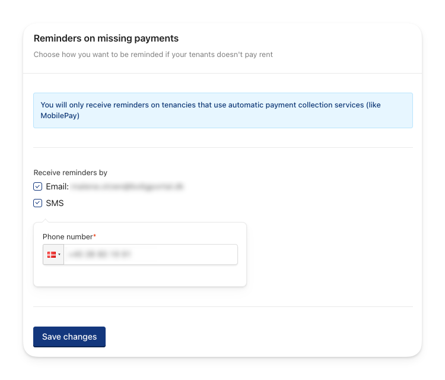Focus the phone number input field
Image resolution: width=445 pixels, height=380 pixels.
click(151, 255)
